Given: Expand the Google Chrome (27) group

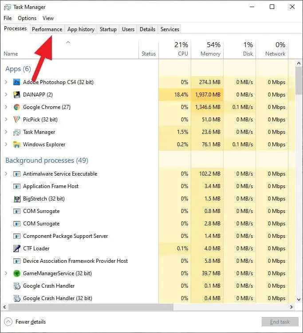Looking at the screenshot, I should coord(6,107).
